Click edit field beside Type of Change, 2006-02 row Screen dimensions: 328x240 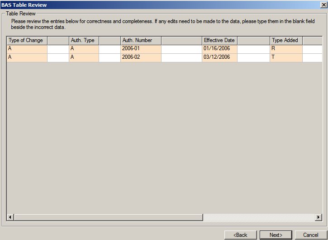tap(58, 58)
